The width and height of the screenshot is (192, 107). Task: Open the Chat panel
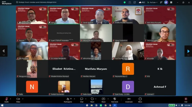point(82,100)
